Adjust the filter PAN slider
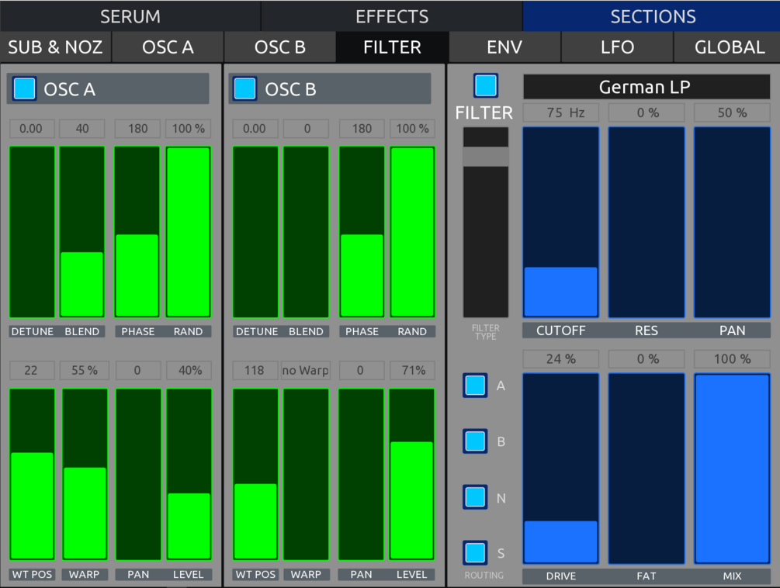780x588 pixels. pyautogui.click(x=732, y=222)
